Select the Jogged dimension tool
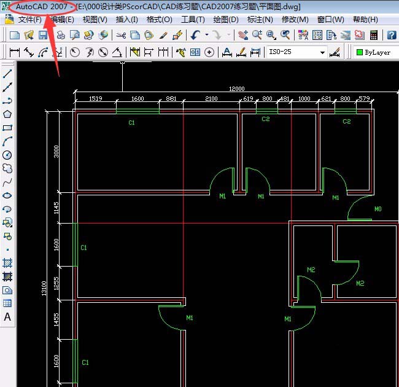399x387 pixels. [89, 52]
